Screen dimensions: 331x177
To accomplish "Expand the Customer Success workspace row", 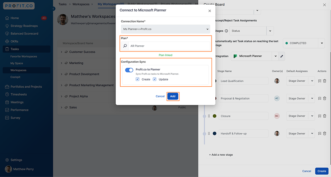I will point(61,52).
